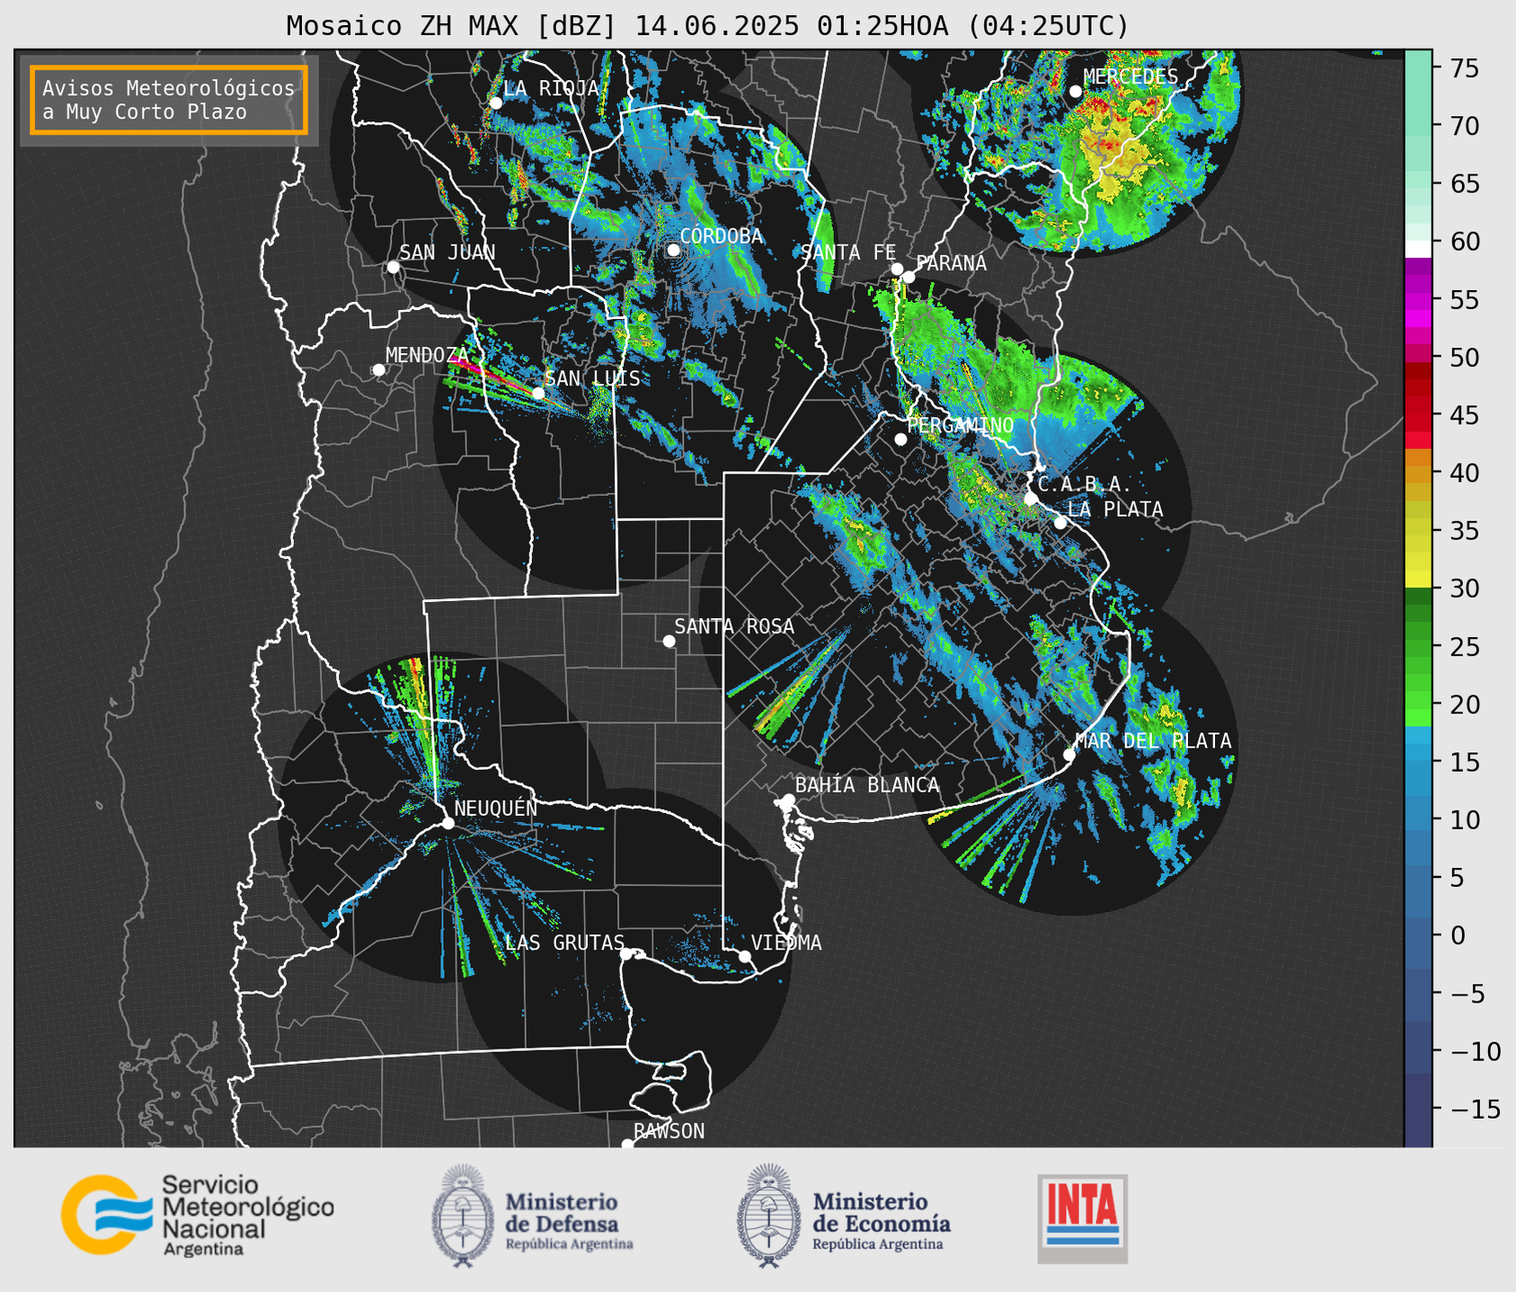Click the Mar del Plata city marker dot
This screenshot has height=1292, width=1516.
coord(1069,755)
